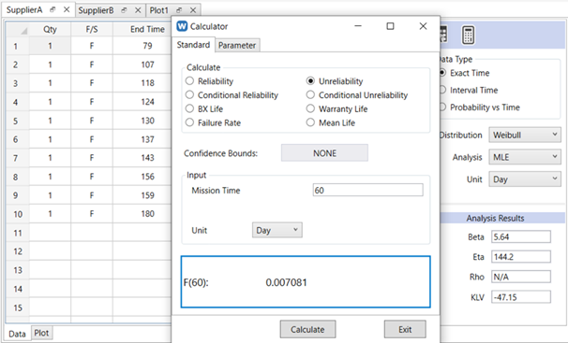Open the Analysis dropdown showing MLE

click(x=525, y=157)
